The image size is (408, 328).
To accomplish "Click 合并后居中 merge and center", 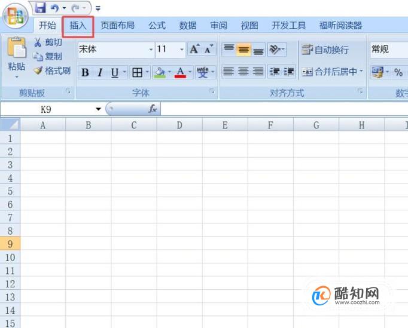I will pyautogui.click(x=329, y=72).
